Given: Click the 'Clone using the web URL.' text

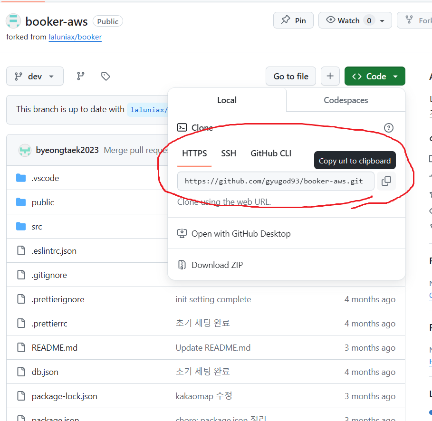Looking at the screenshot, I should click(x=224, y=202).
